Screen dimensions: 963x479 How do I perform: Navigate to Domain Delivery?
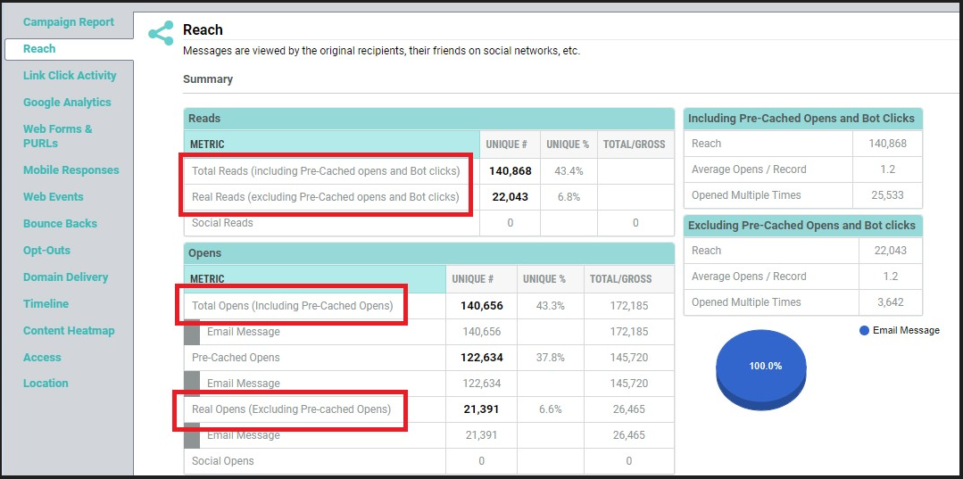point(65,277)
